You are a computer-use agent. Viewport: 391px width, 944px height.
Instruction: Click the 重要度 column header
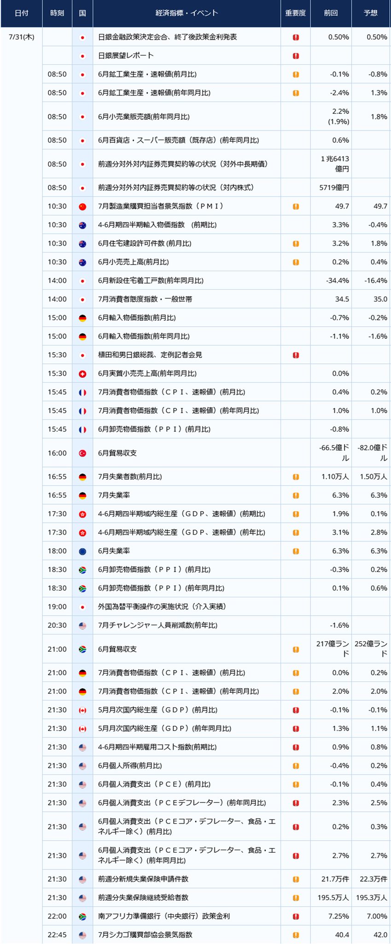click(296, 13)
